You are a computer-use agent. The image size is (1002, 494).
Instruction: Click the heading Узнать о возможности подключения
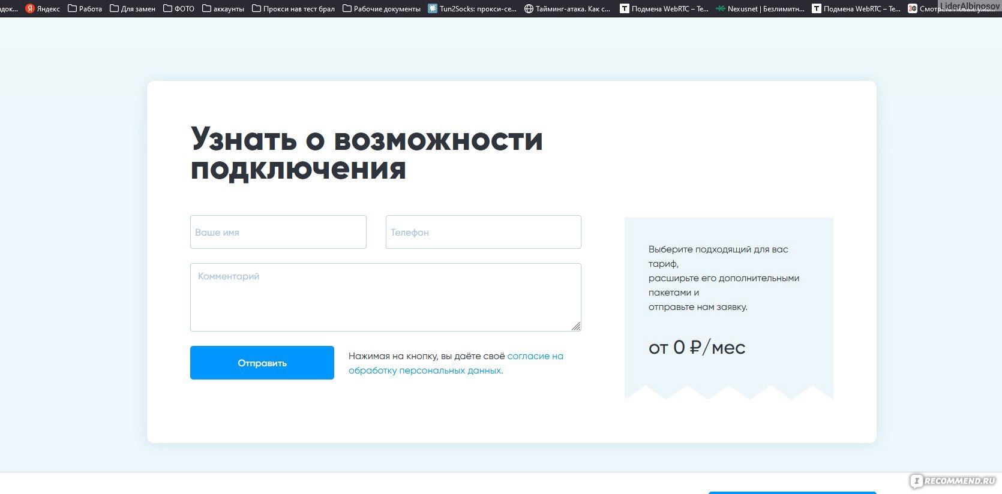click(367, 154)
